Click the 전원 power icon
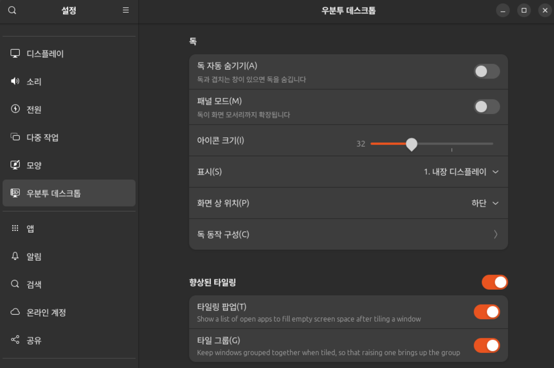This screenshot has width=554, height=368. (x=15, y=109)
